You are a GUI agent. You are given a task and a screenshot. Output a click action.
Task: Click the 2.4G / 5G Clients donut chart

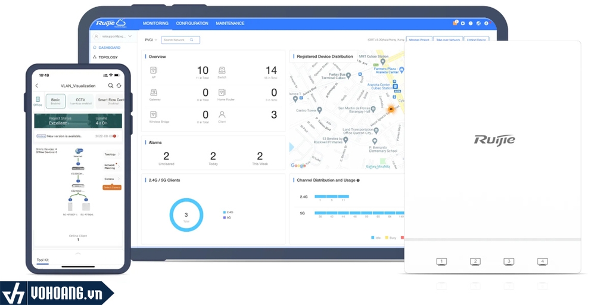pos(186,214)
